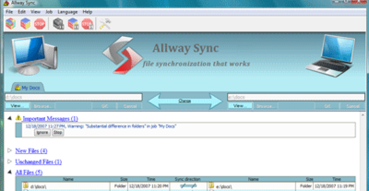The image size is (369, 191).
Task: Click the e:\docs path input field
Action: coord(296,97)
